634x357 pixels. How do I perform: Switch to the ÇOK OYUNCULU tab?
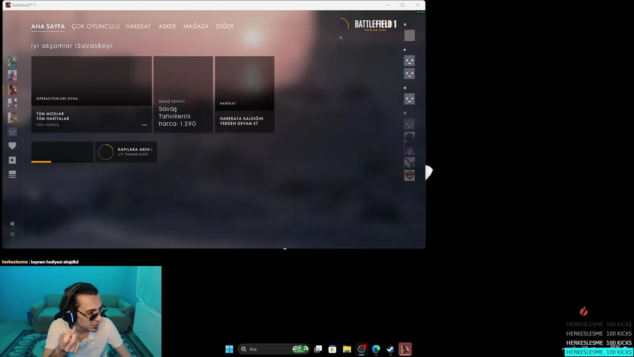96,26
